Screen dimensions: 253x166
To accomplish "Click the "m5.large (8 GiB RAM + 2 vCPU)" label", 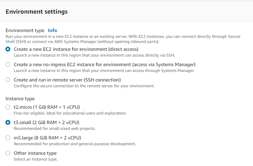I will pos(47,138).
